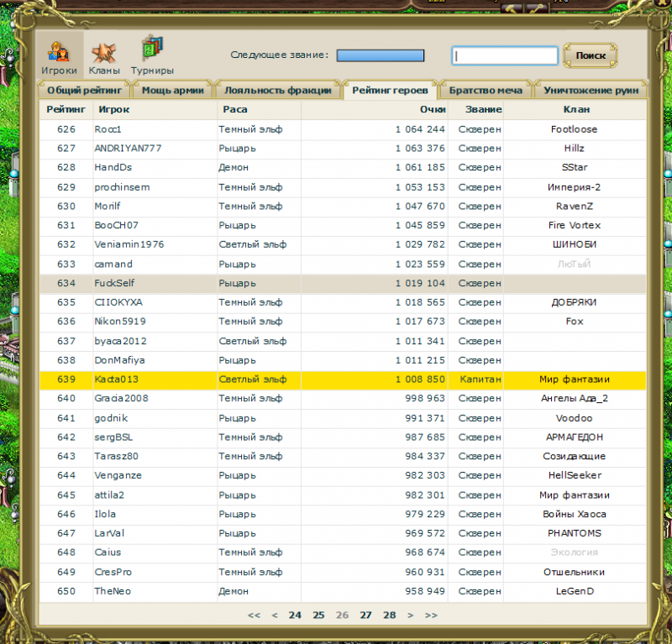Open the Игроки players section icon
This screenshot has height=644, width=672.
(59, 55)
